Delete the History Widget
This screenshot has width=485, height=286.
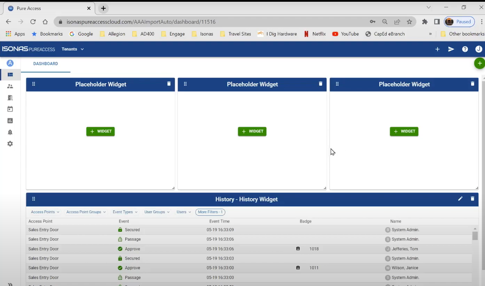point(472,199)
